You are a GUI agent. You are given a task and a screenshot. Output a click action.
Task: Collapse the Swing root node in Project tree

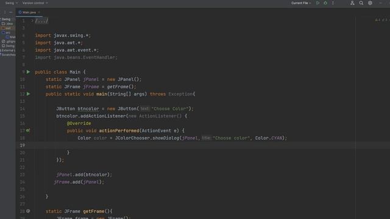(1, 19)
